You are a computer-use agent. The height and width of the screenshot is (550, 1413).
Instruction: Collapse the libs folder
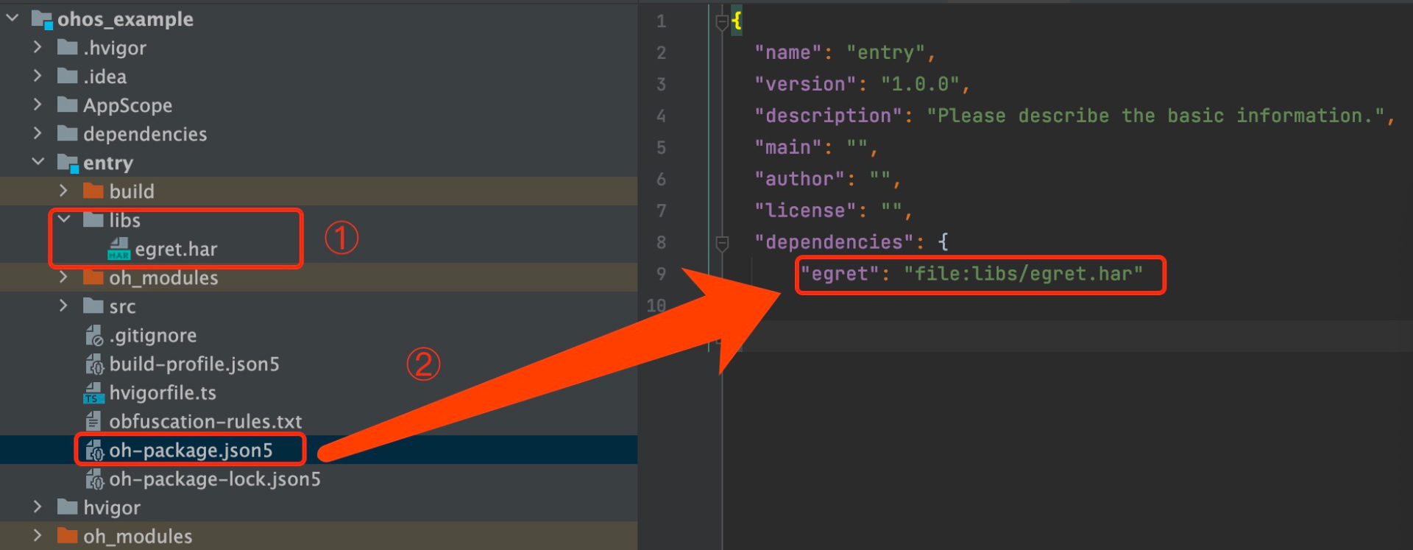coord(64,219)
